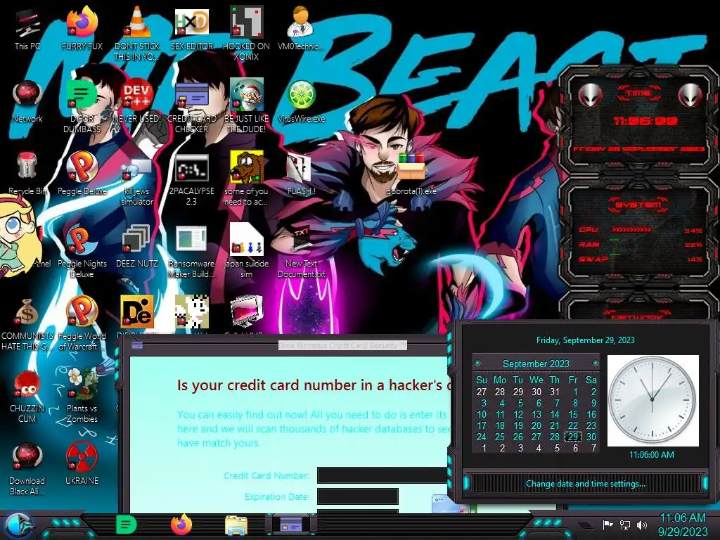
Task: Click the Start orb on the taskbar
Action: click(x=18, y=526)
